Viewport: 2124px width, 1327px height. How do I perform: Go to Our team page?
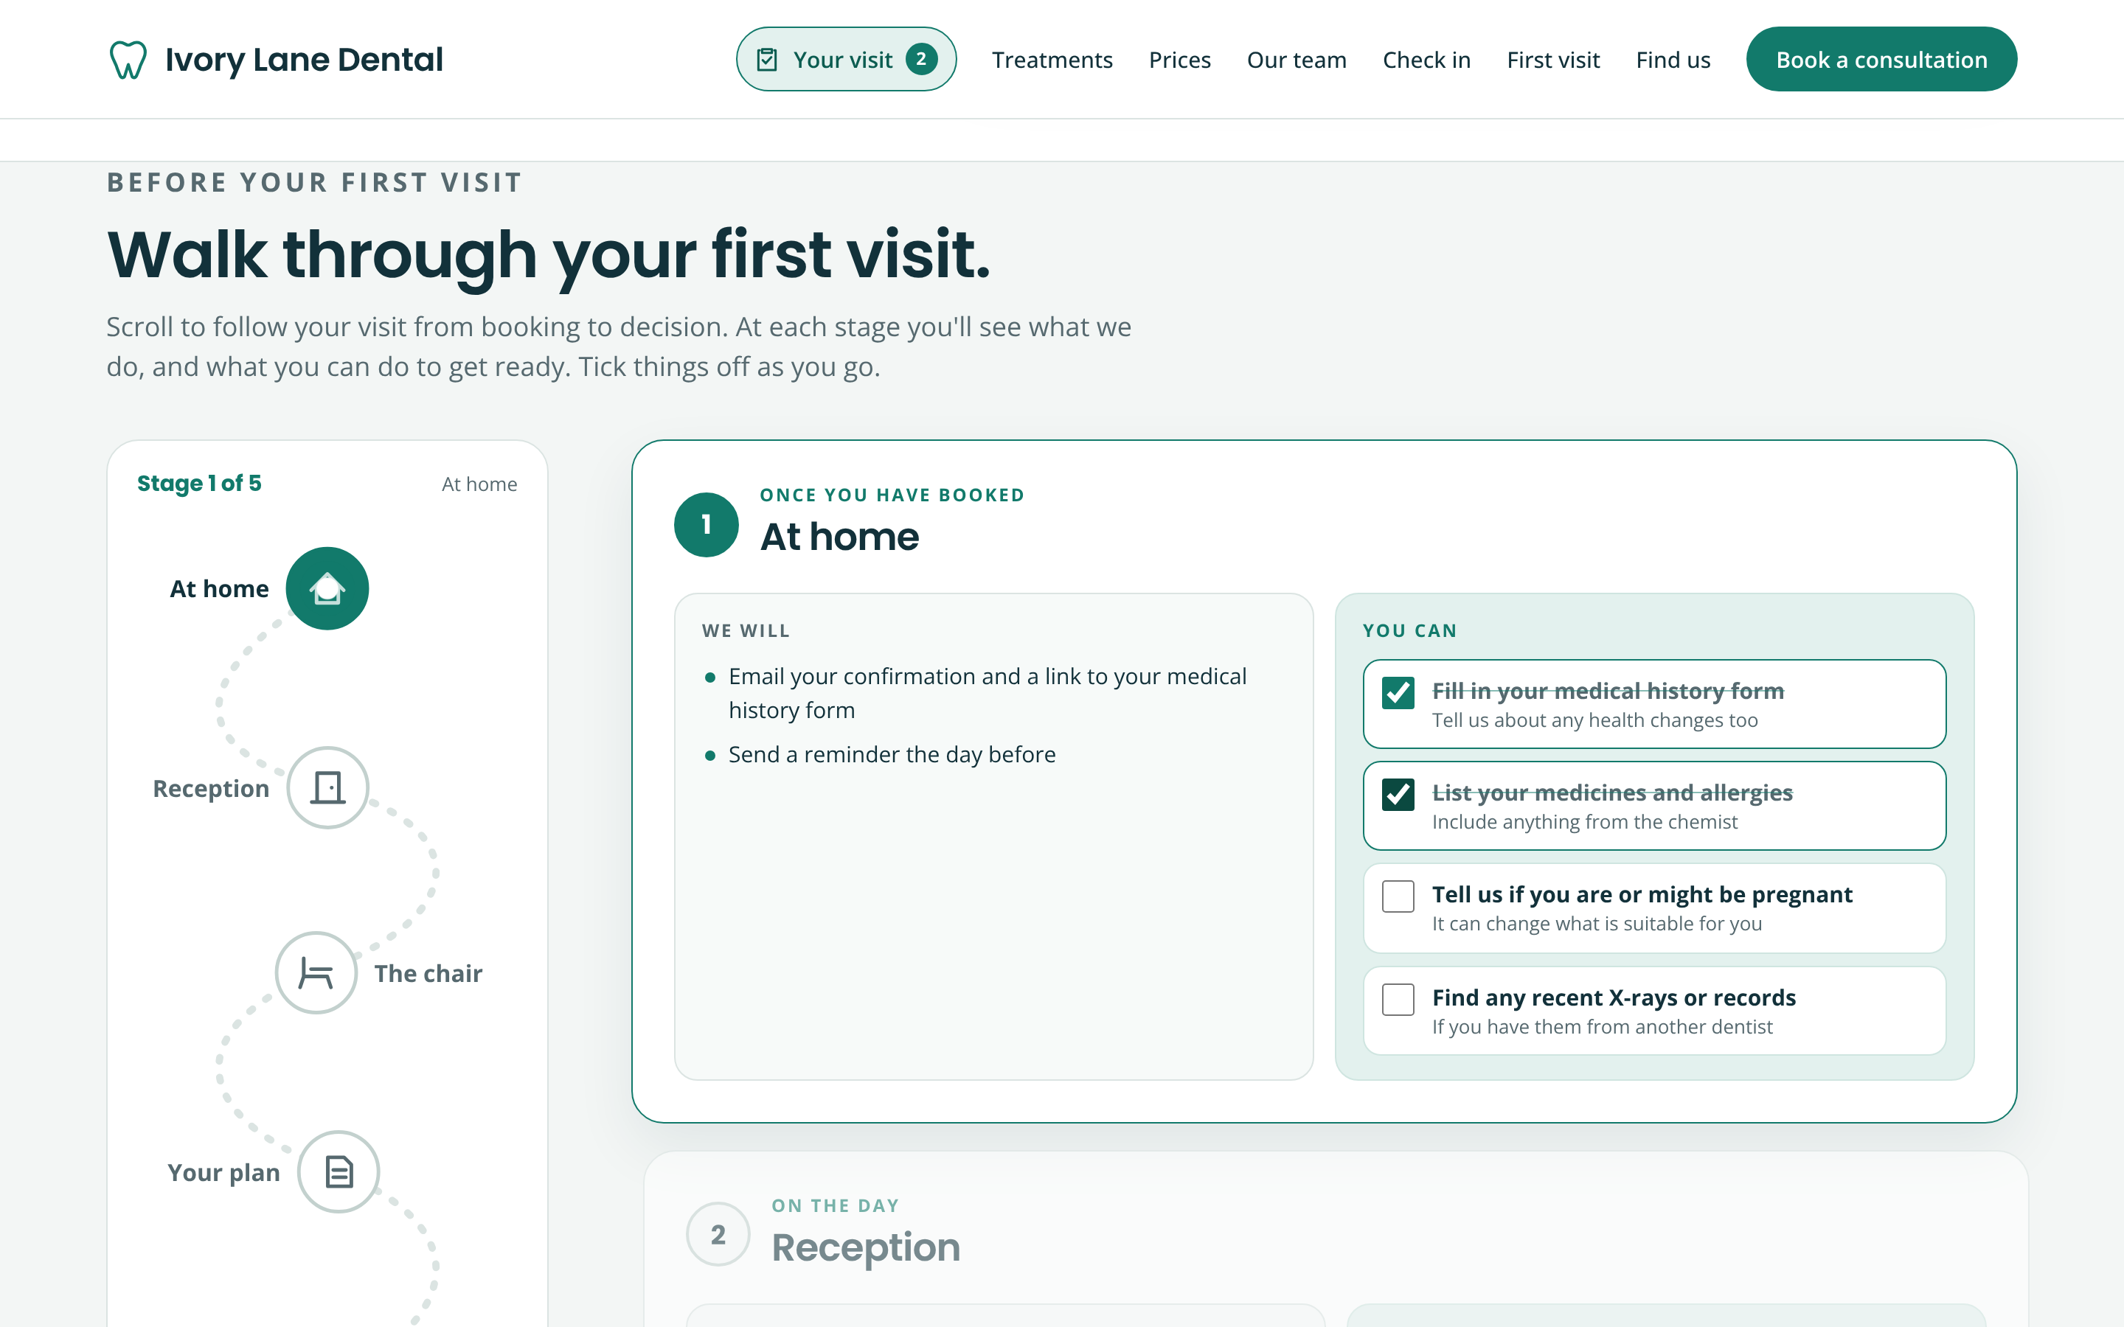pos(1297,60)
